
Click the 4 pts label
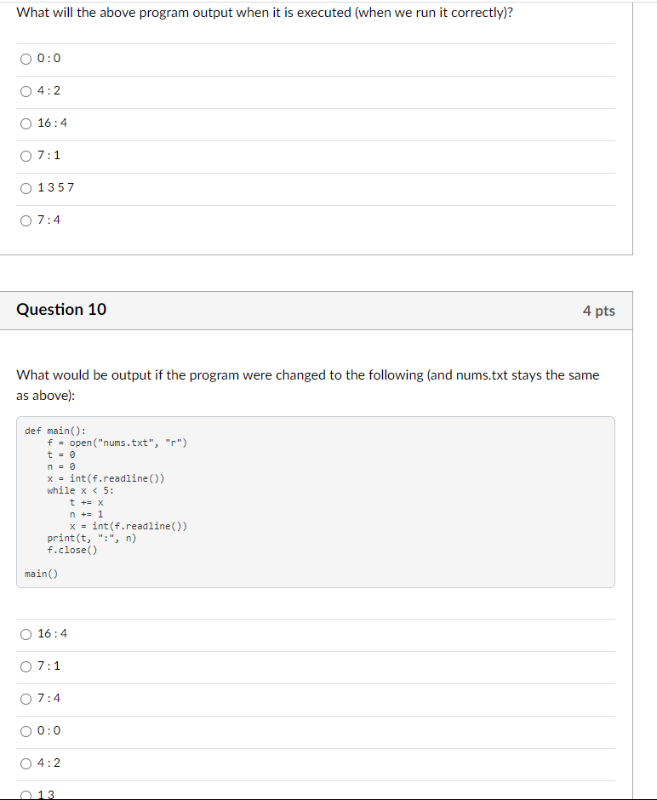(597, 310)
